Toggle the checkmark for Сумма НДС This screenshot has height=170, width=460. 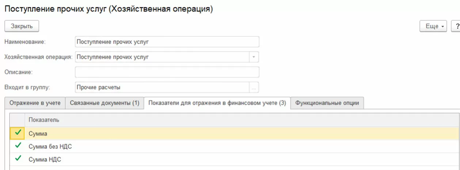pyautogui.click(x=17, y=159)
